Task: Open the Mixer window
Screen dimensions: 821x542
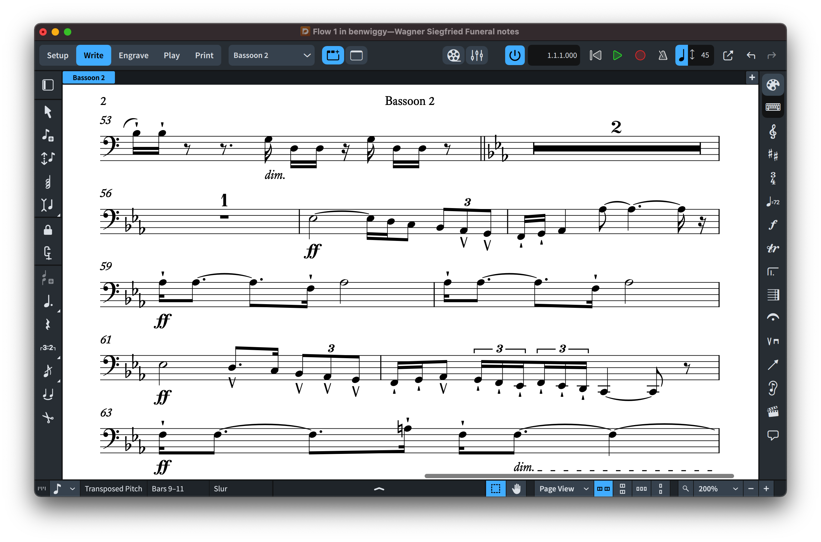Action: 477,55
